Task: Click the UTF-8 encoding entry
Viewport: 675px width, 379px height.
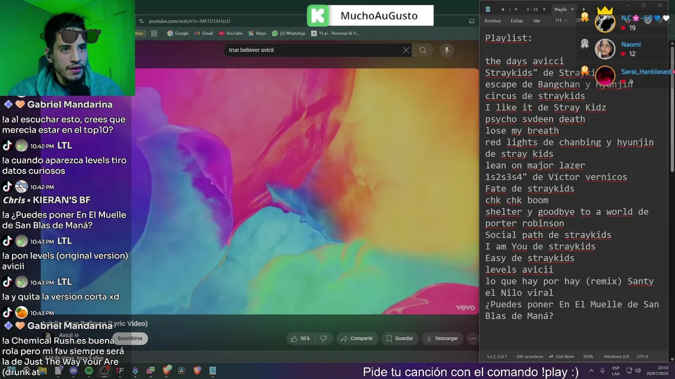Action: pyautogui.click(x=642, y=356)
